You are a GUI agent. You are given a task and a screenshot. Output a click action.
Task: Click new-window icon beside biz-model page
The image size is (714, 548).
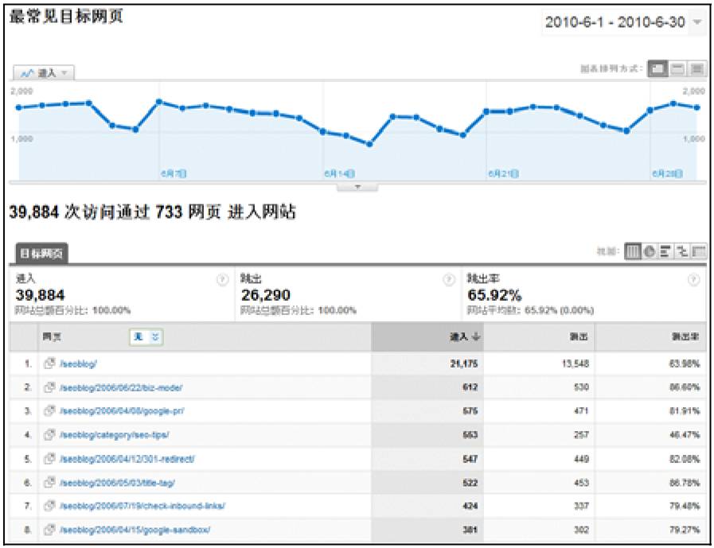[x=49, y=387]
